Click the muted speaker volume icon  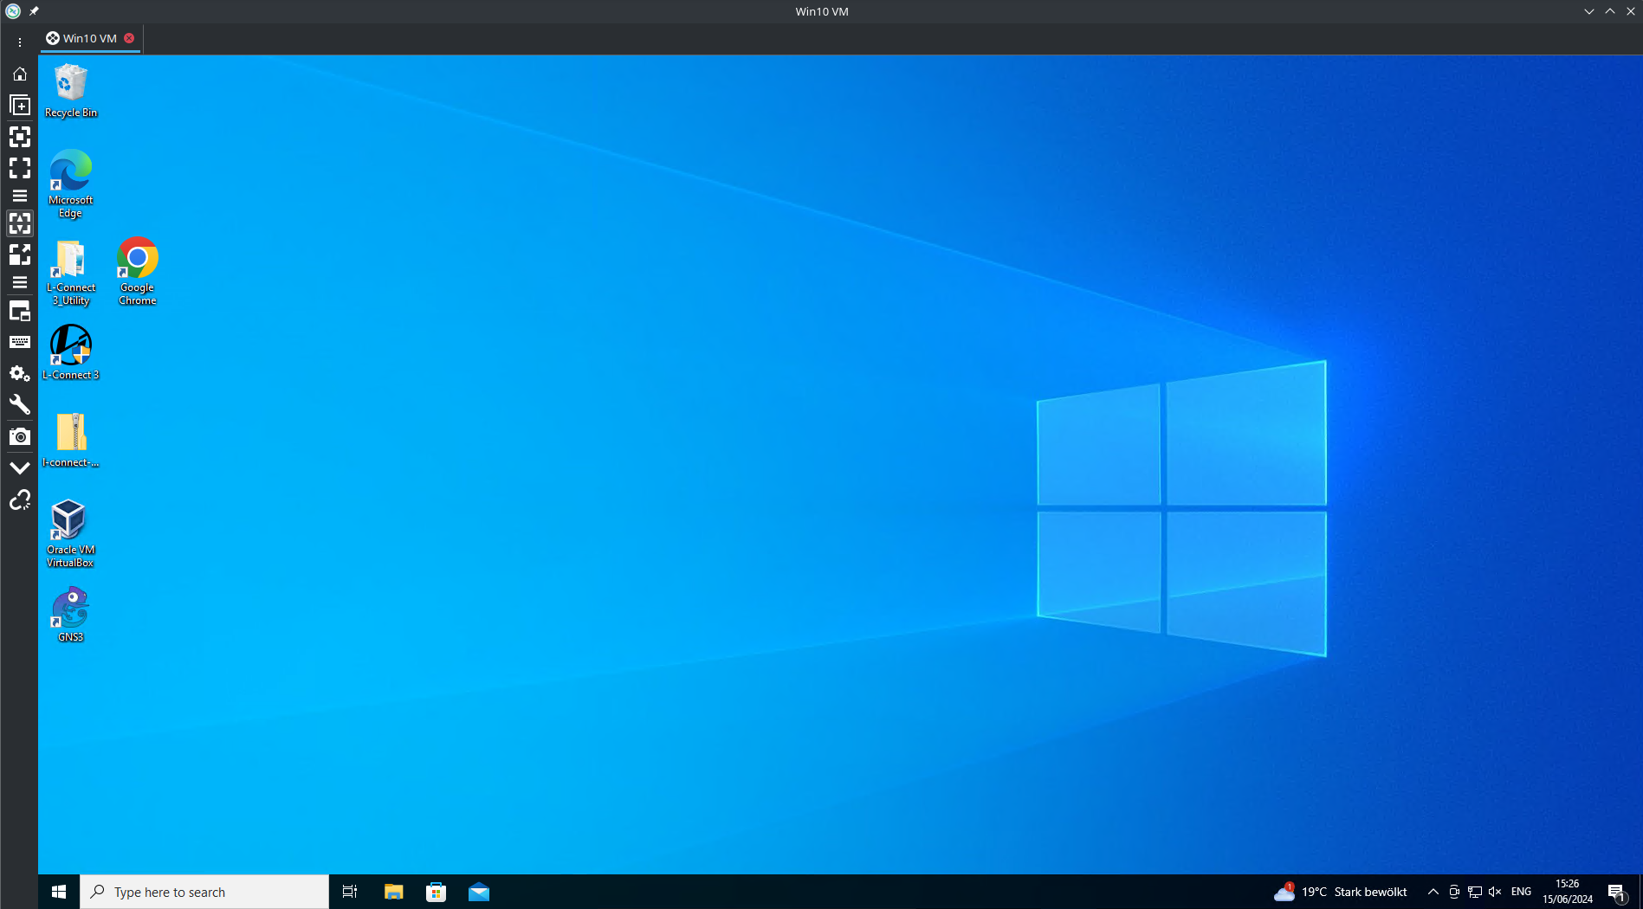(1495, 892)
